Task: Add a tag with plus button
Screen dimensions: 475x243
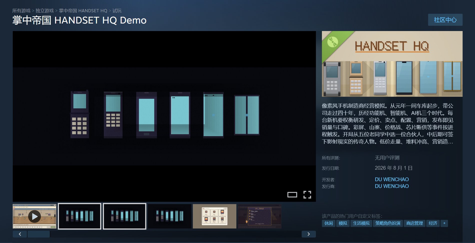Action: [444, 223]
